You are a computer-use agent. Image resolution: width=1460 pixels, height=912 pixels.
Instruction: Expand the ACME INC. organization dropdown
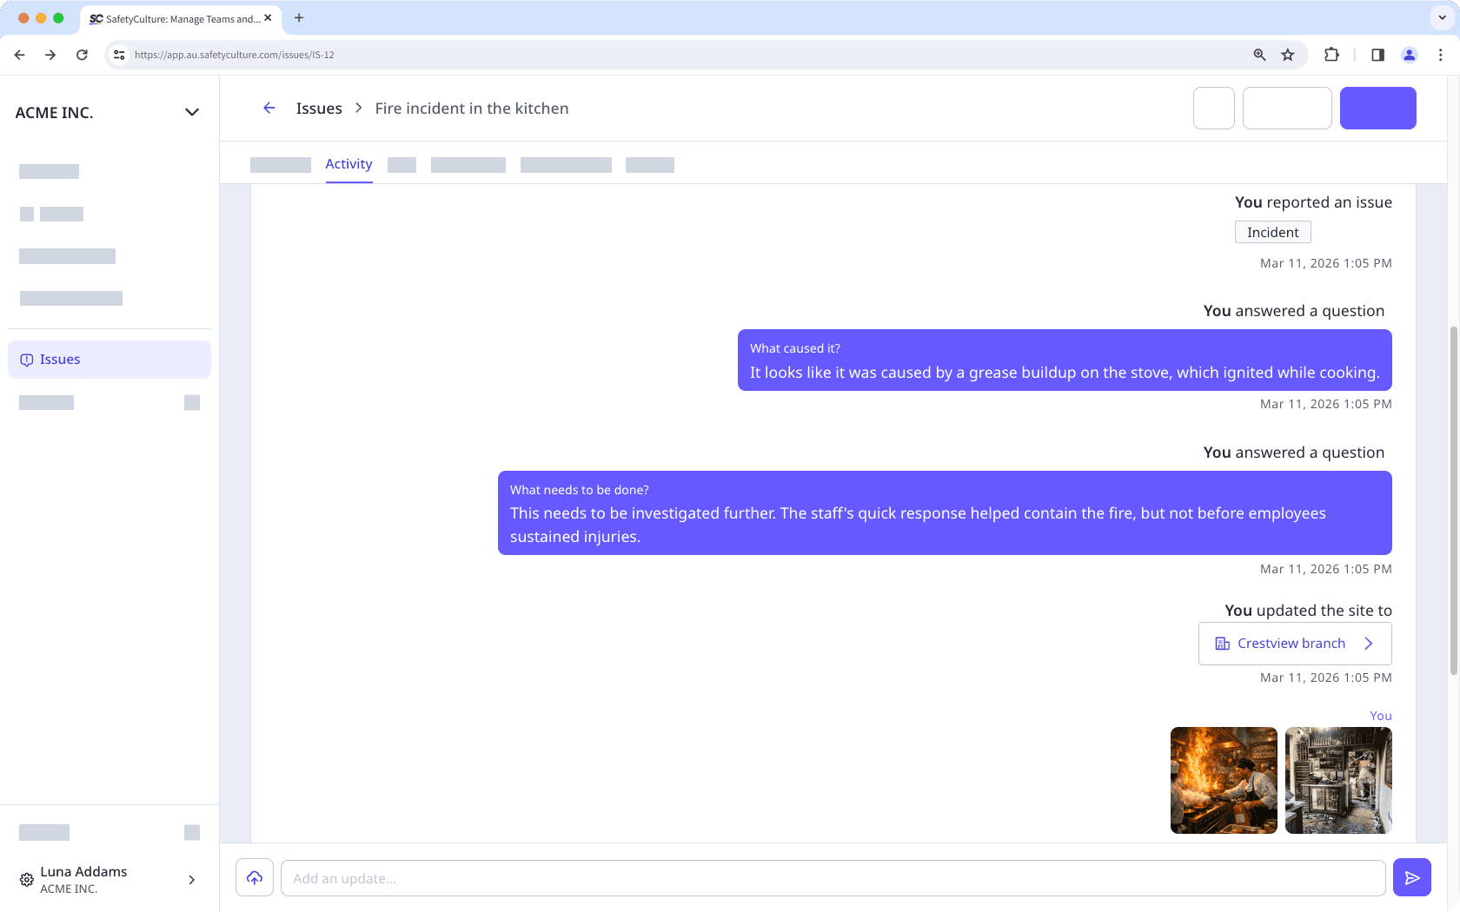[192, 113]
